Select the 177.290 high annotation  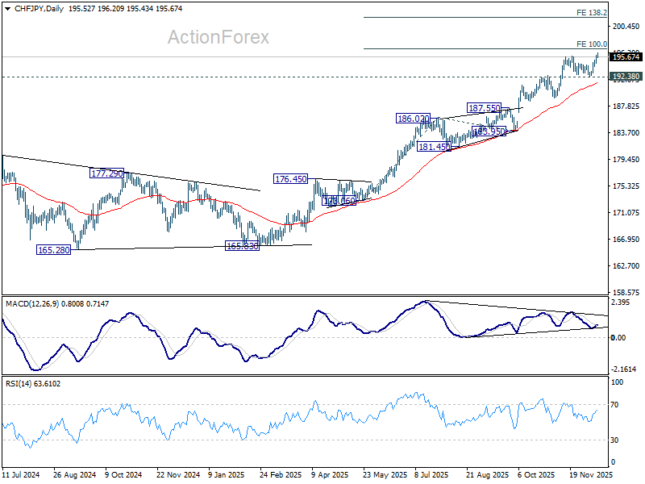(106, 173)
